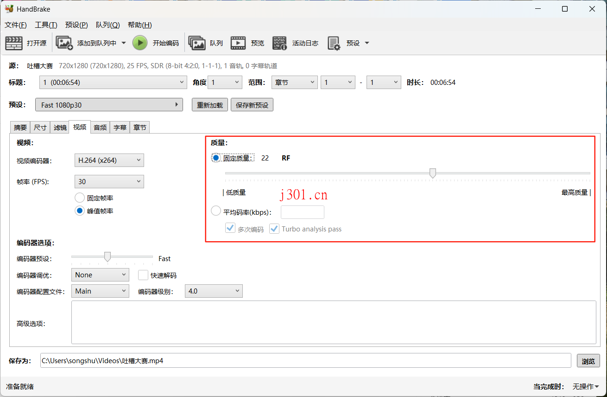Open the encoder tune (编码器调优) None dropdown
Screen dimensions: 607x397
100,275
